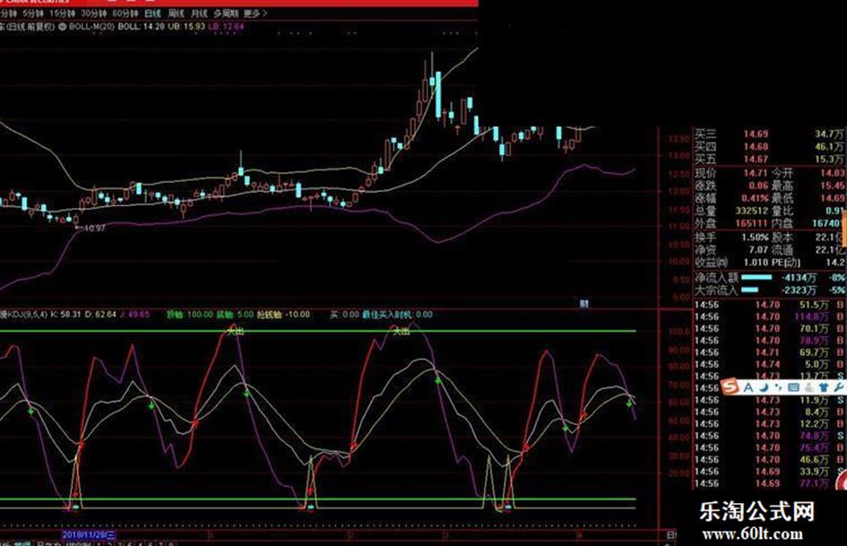This screenshot has width=847, height=546.
Task: Click the LB 12.84 lower band value
Action: click(x=227, y=26)
